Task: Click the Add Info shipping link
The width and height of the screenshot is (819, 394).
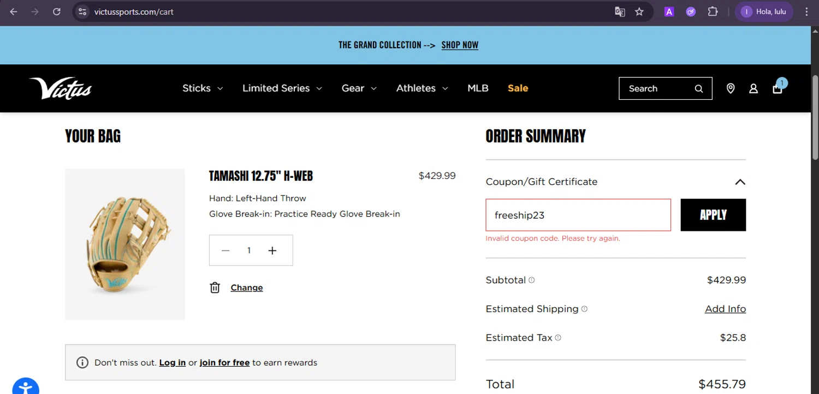Action: (x=725, y=309)
